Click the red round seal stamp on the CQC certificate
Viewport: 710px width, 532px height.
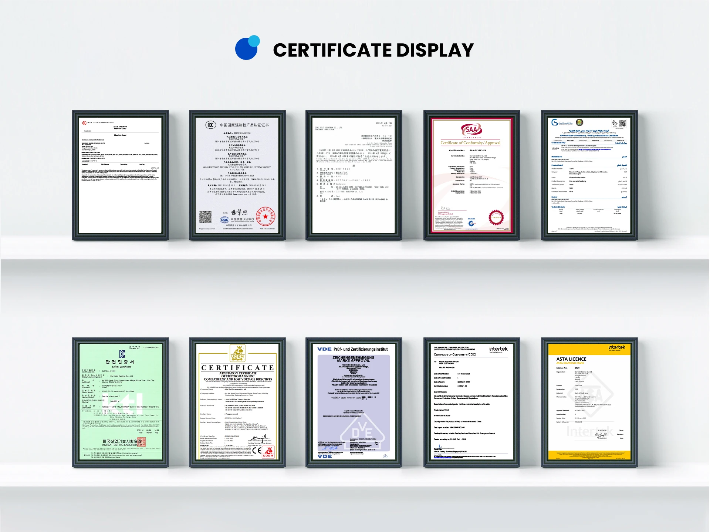pos(266,216)
